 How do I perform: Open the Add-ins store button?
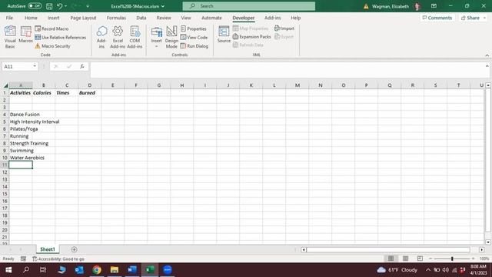pos(101,37)
